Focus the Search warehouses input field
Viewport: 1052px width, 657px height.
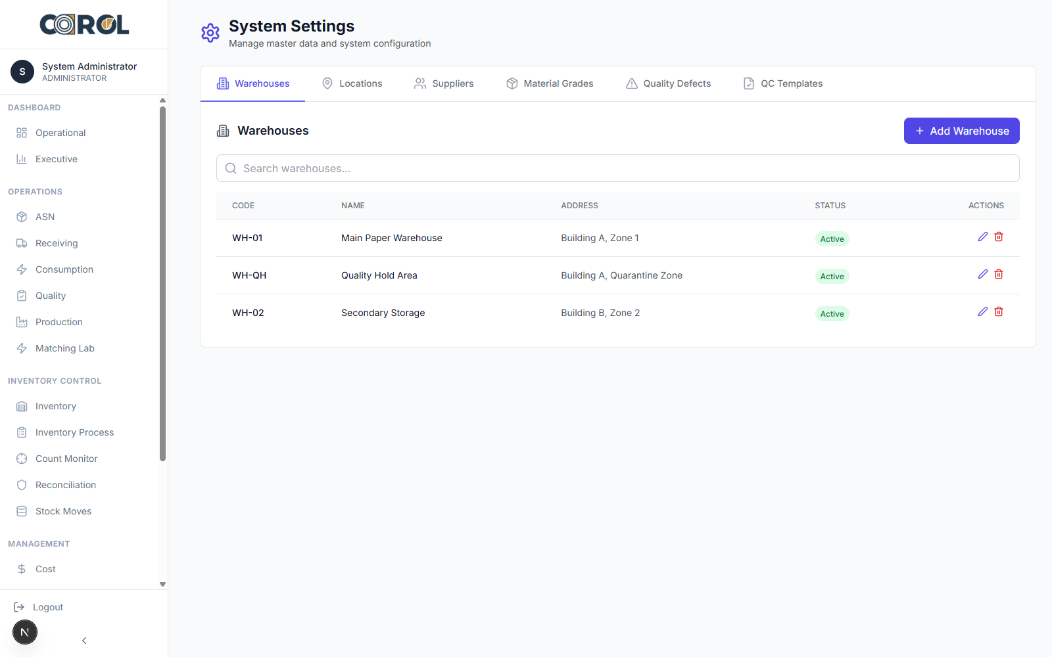pos(617,168)
